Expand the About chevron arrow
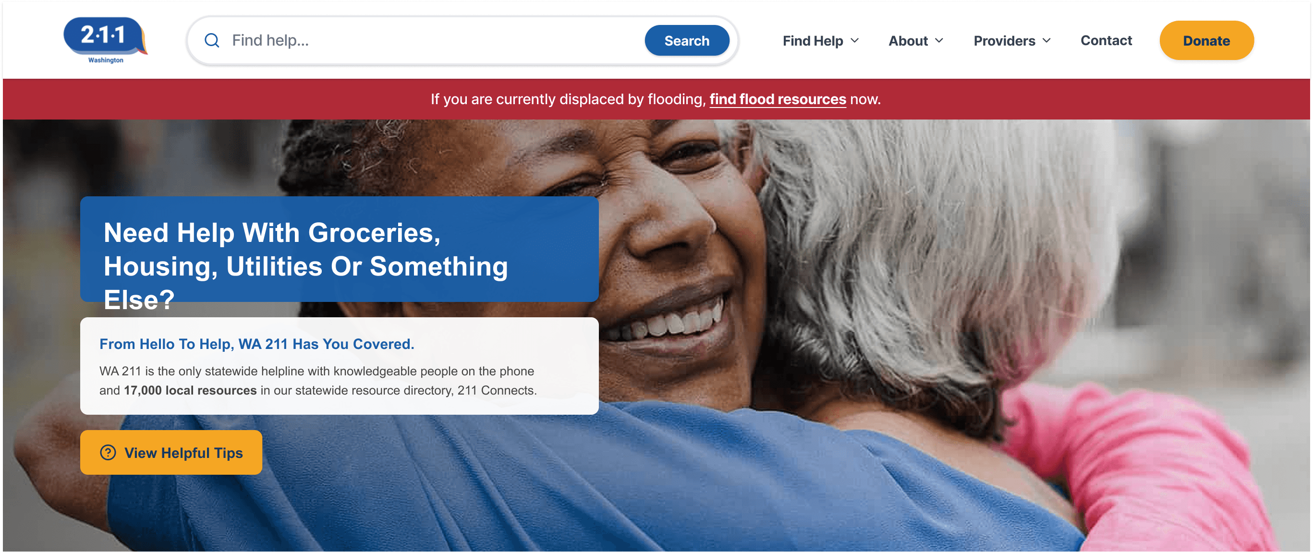 [939, 40]
